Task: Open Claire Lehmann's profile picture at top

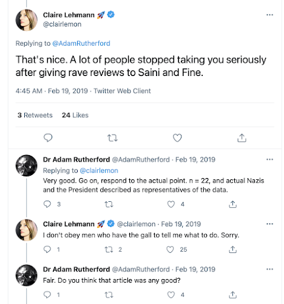Action: pyautogui.click(x=27, y=20)
